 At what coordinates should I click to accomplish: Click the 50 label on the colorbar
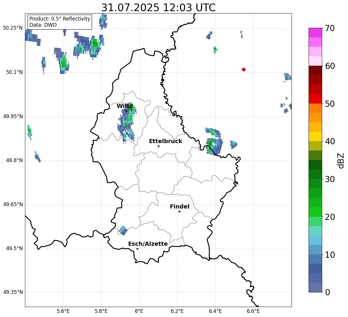point(330,104)
